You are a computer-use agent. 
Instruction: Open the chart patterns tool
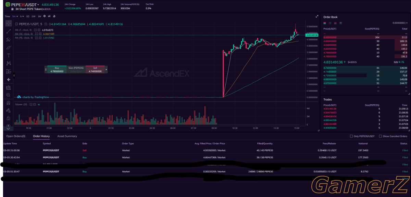coord(9,63)
